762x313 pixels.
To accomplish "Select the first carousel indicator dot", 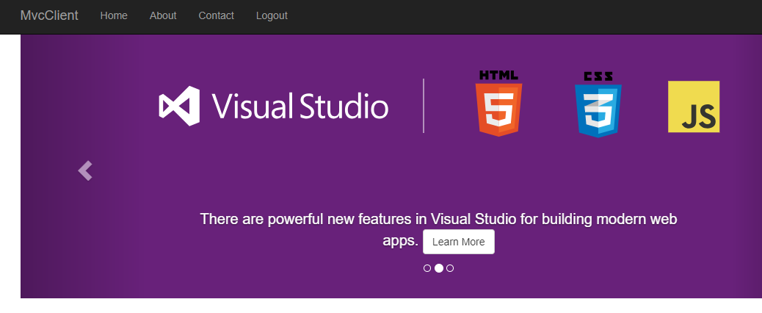I will coord(427,268).
